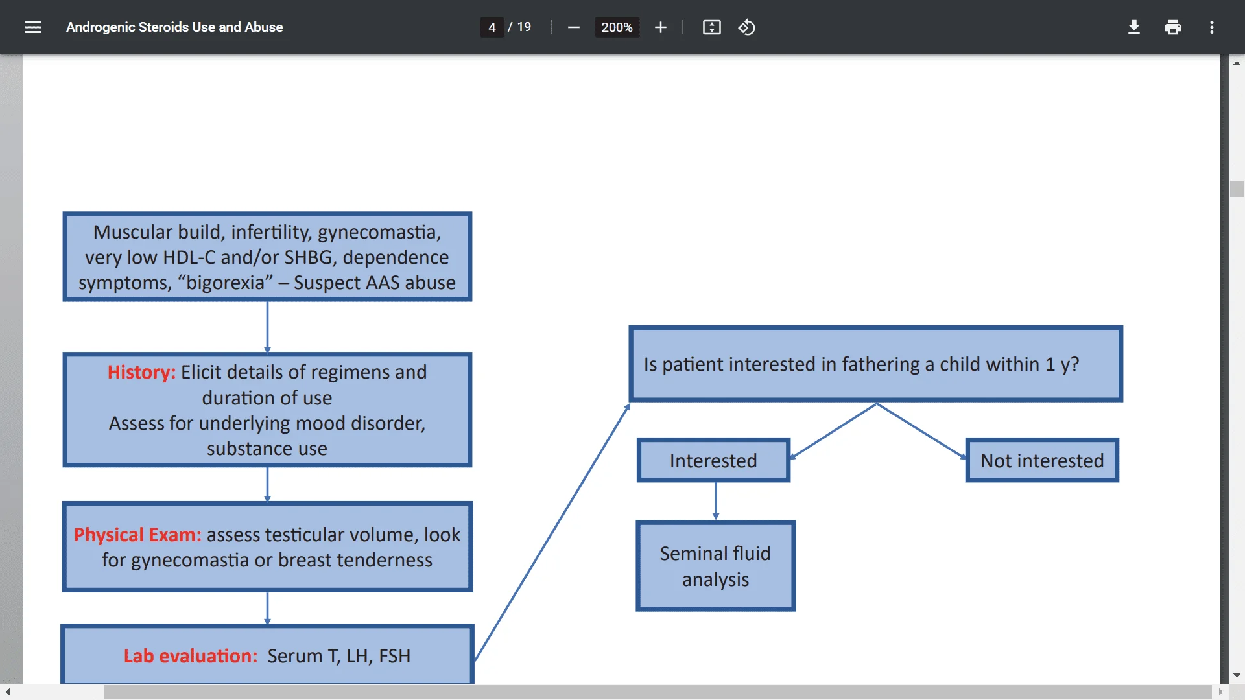Click the scroll right arrow
This screenshot has height=700, width=1245.
pos(1220,692)
